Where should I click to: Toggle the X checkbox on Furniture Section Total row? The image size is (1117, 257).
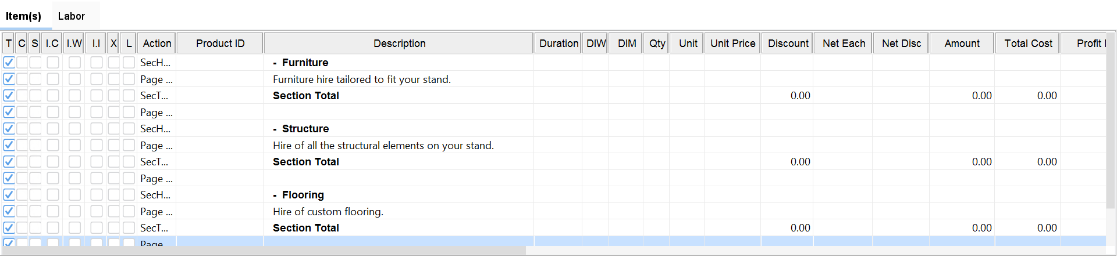click(113, 96)
